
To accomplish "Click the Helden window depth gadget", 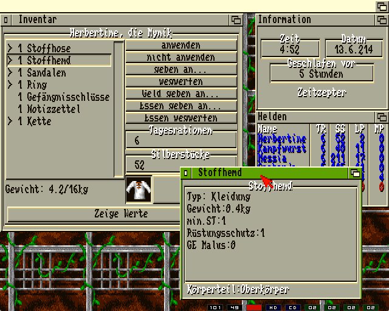I will (x=382, y=117).
